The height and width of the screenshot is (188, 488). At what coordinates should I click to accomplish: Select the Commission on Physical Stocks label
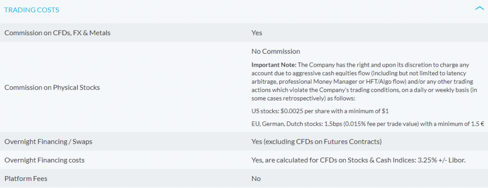(52, 87)
